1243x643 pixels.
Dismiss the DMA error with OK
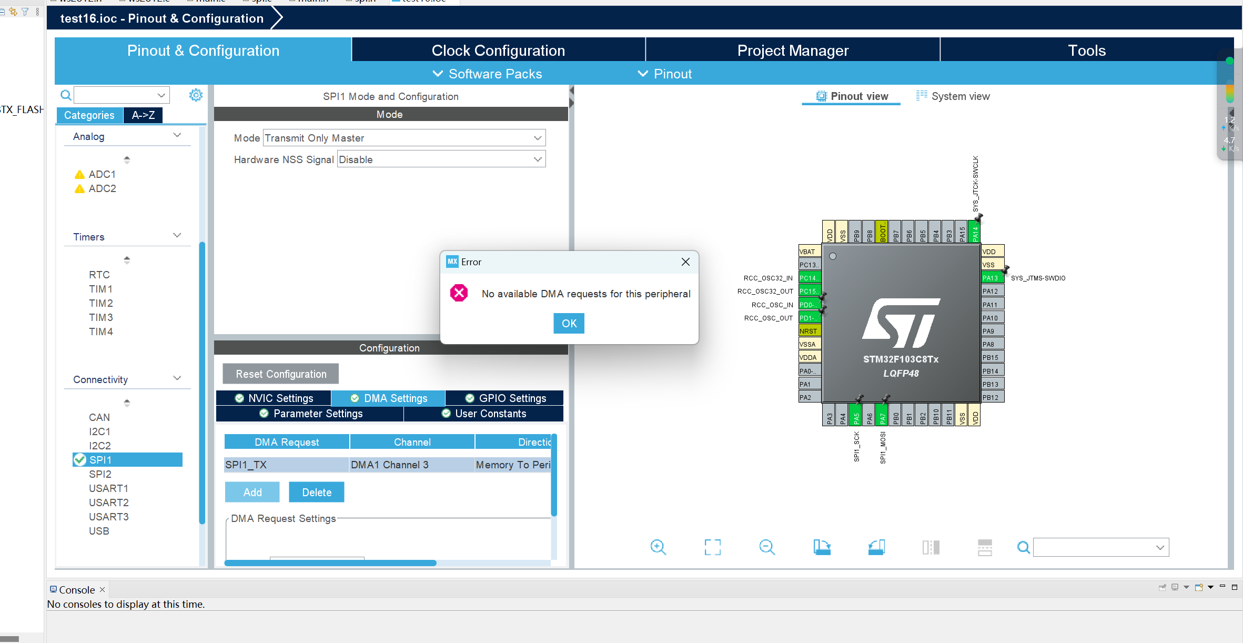(569, 323)
